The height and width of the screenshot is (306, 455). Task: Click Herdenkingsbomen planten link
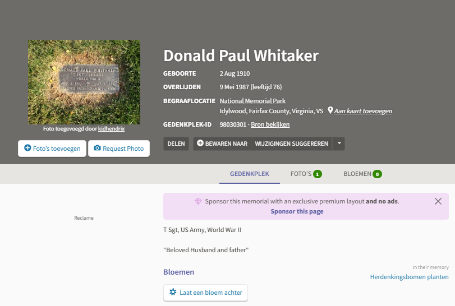pos(409,277)
